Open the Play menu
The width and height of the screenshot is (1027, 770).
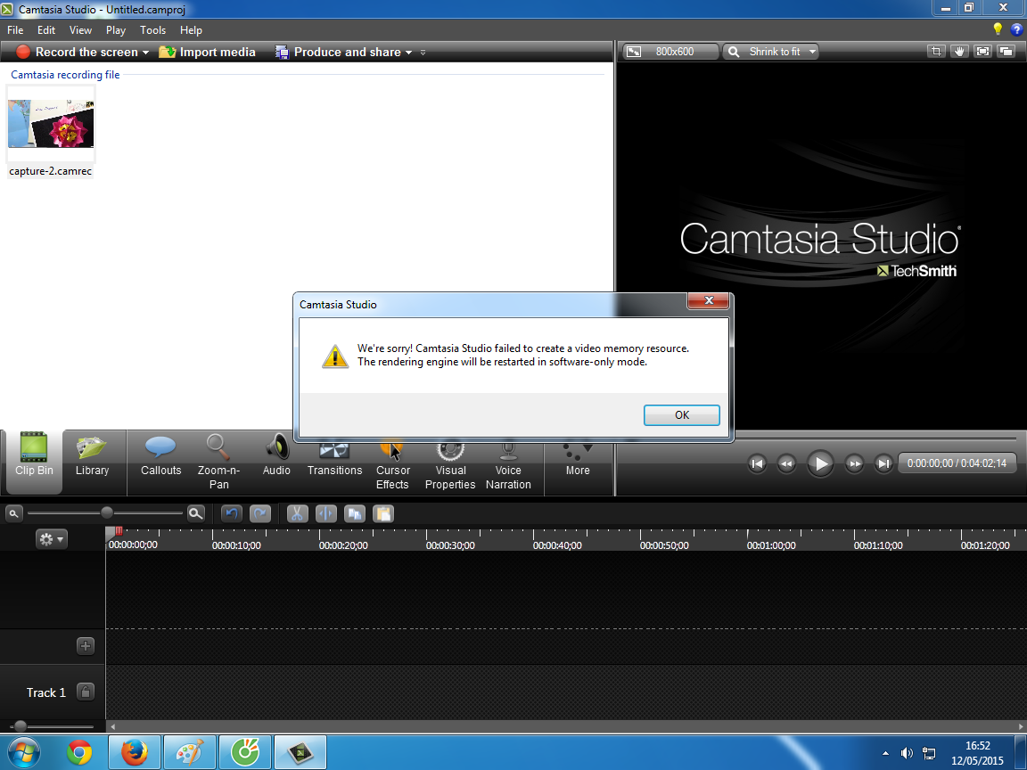(x=115, y=30)
